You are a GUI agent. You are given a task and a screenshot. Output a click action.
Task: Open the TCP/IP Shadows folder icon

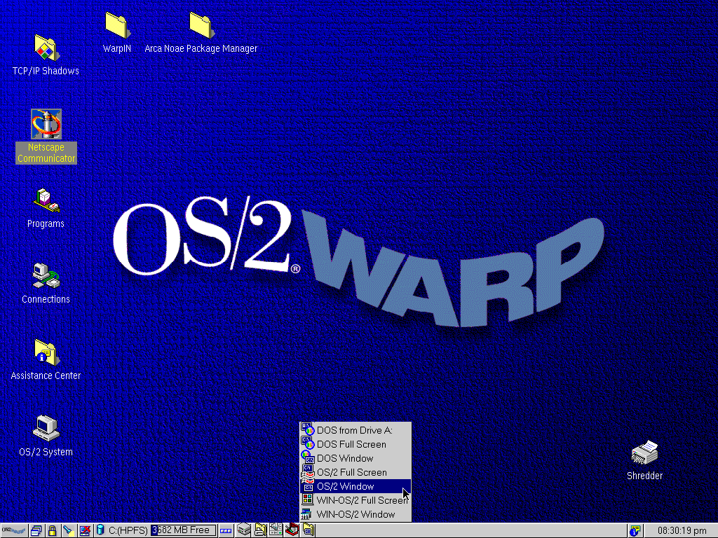coord(46,48)
